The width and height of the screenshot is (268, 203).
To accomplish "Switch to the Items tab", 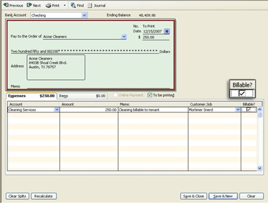I will pyautogui.click(x=82, y=96).
